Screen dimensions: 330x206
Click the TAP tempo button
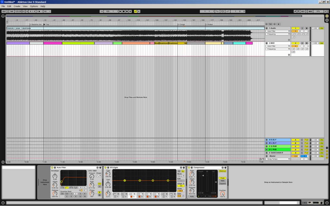pos(12,11)
